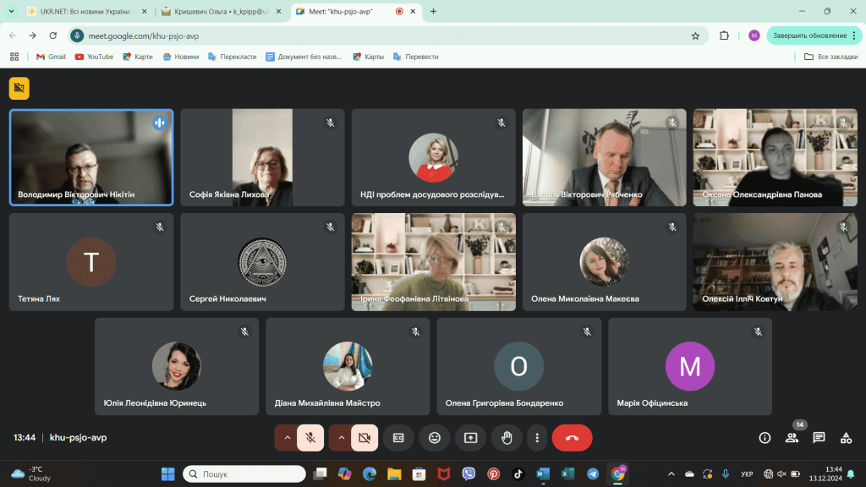The height and width of the screenshot is (487, 866).
Task: Open meeting details info icon
Action: tap(765, 437)
